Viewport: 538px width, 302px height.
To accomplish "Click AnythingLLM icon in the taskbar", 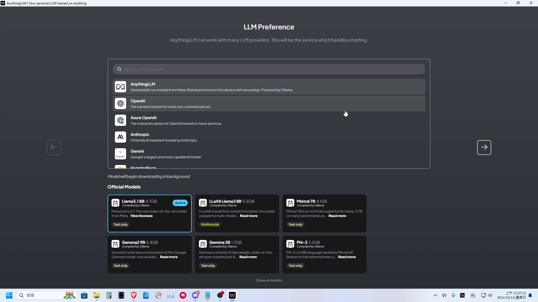I will (x=232, y=295).
